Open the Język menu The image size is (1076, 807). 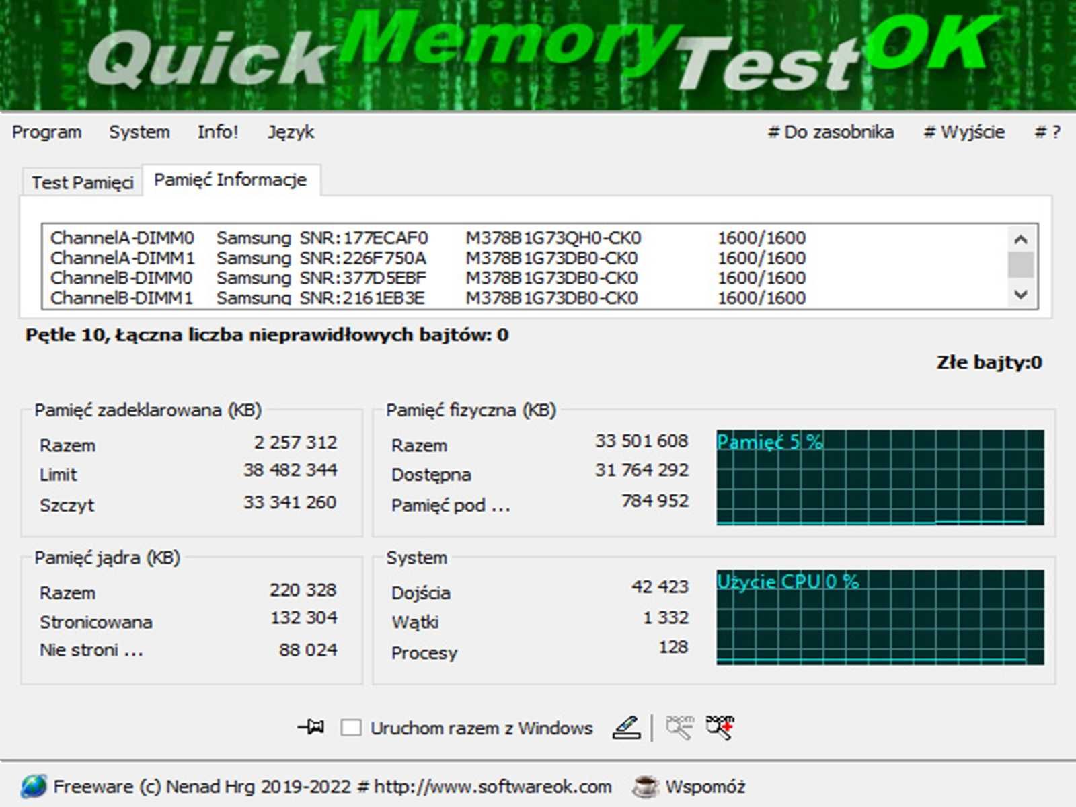[x=291, y=132]
